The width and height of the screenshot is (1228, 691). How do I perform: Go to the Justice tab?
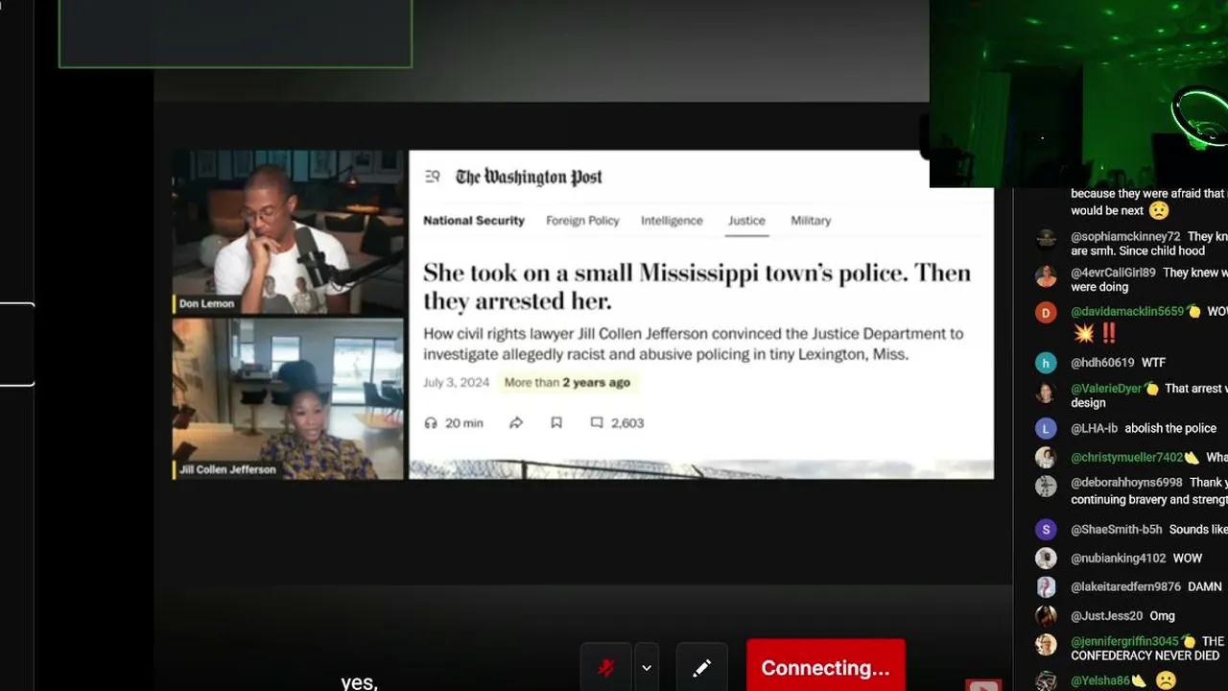click(746, 221)
